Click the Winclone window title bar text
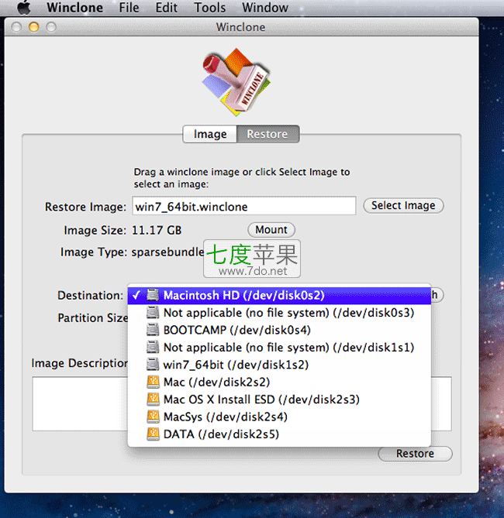 [x=240, y=27]
